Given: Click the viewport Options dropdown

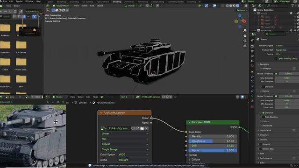Looking at the screenshot, I should click(x=242, y=10).
